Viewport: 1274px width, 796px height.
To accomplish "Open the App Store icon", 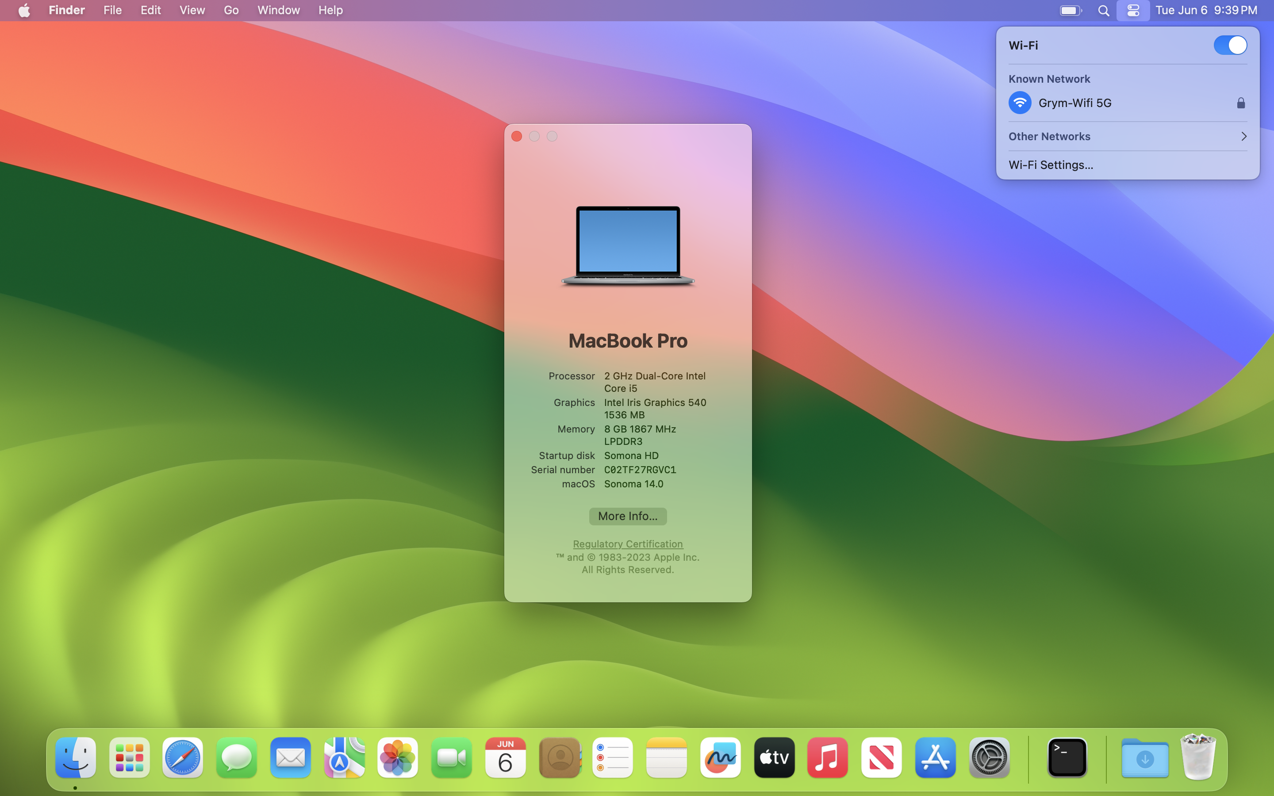I will click(935, 758).
